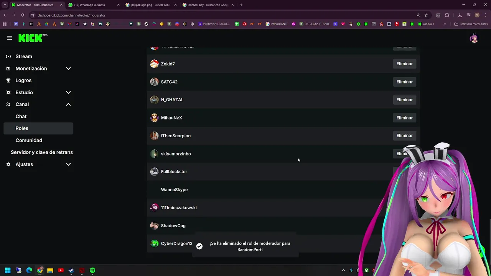Screen dimensions: 491x276
Task: Click the Canal people icon
Action: pos(8,104)
